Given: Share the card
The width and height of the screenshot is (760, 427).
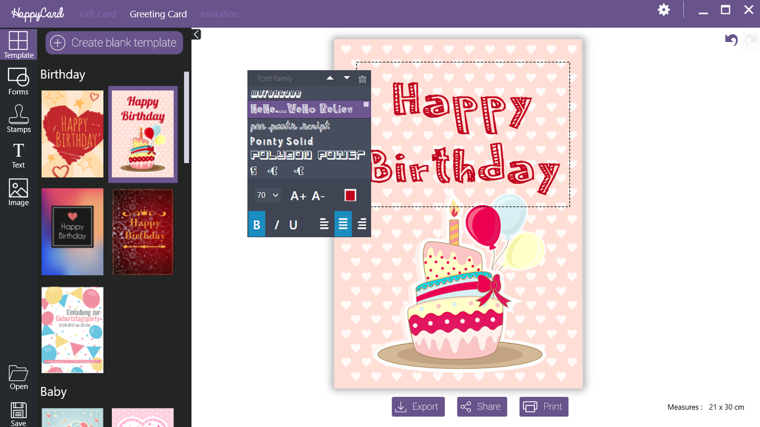Looking at the screenshot, I should [x=482, y=407].
